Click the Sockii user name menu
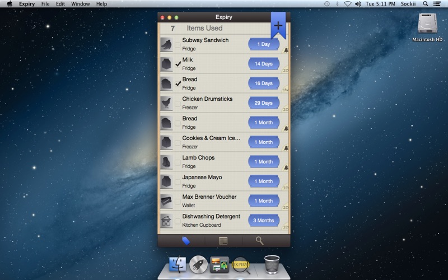 [408, 4]
